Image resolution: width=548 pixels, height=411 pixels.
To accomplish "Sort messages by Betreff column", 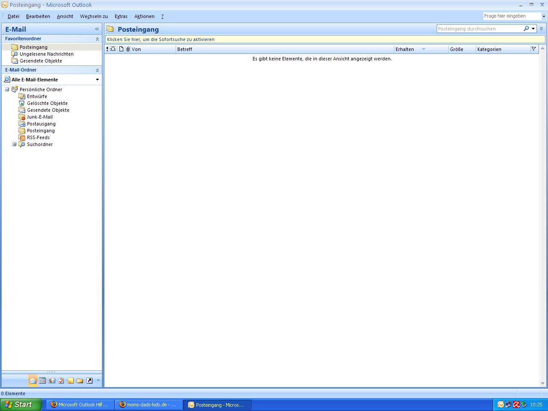I will (285, 49).
